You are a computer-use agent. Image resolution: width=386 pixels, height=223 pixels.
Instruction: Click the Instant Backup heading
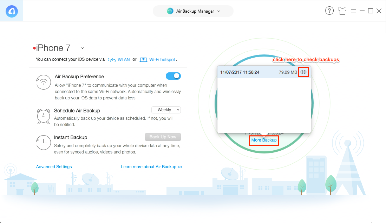pyautogui.click(x=71, y=137)
